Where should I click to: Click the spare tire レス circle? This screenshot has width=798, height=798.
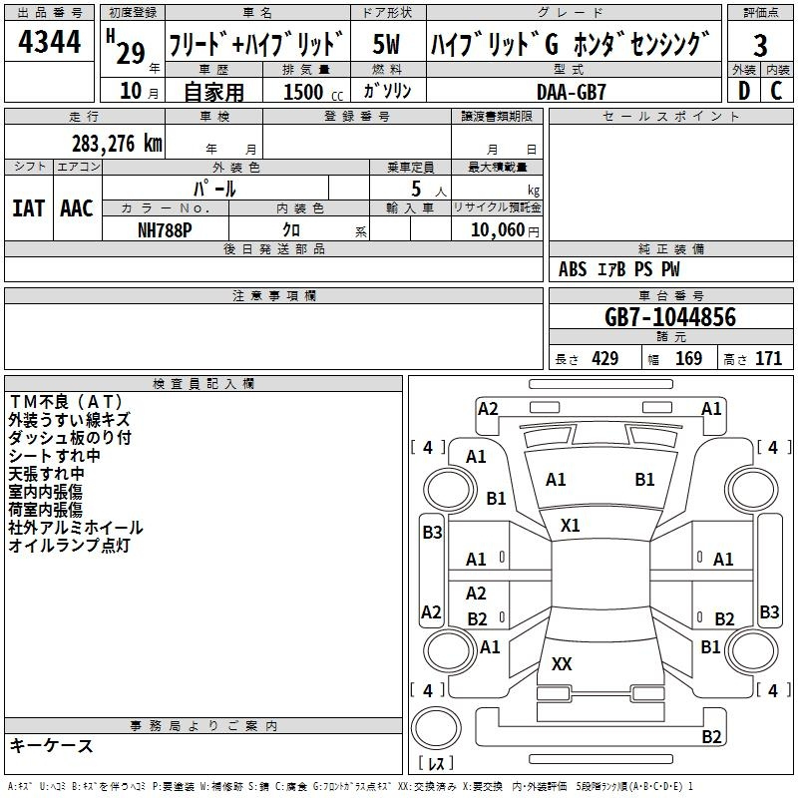click(436, 727)
